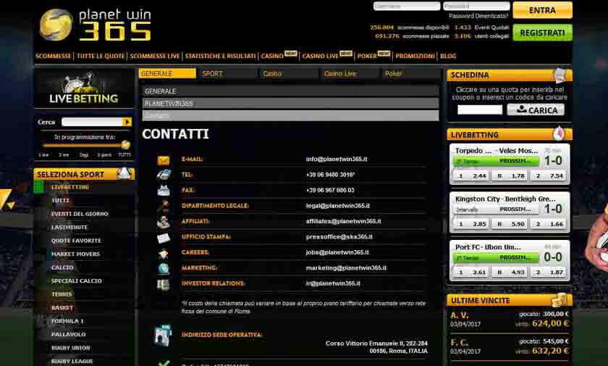Click odds 2.44 for Torpedo match
The image size is (608, 366).
pos(471,176)
